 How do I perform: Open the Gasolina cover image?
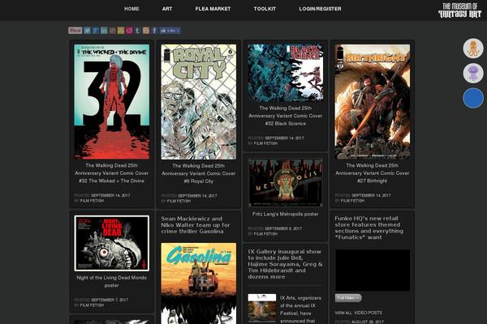tap(199, 283)
